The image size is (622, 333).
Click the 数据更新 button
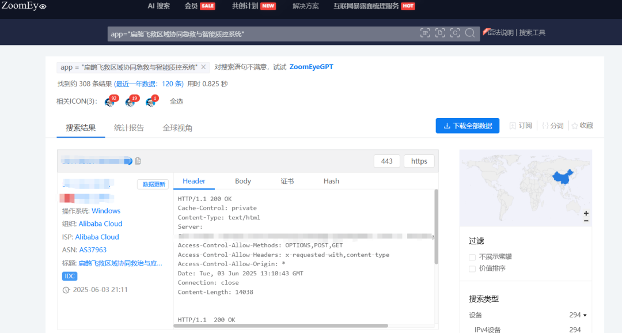coord(153,184)
